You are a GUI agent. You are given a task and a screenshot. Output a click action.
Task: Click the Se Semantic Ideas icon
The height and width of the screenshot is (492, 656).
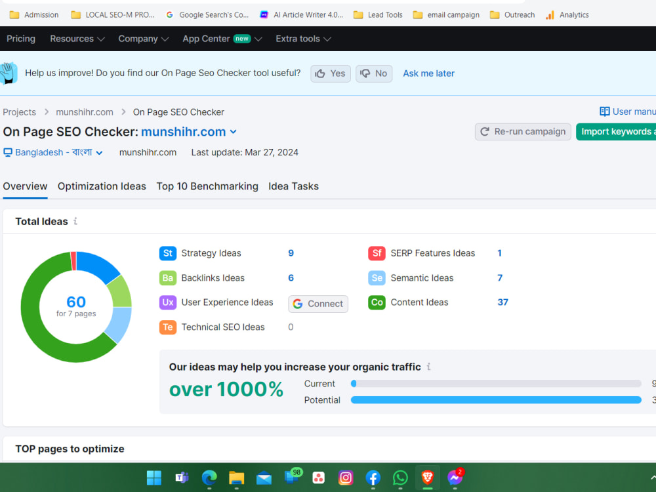coord(377,277)
